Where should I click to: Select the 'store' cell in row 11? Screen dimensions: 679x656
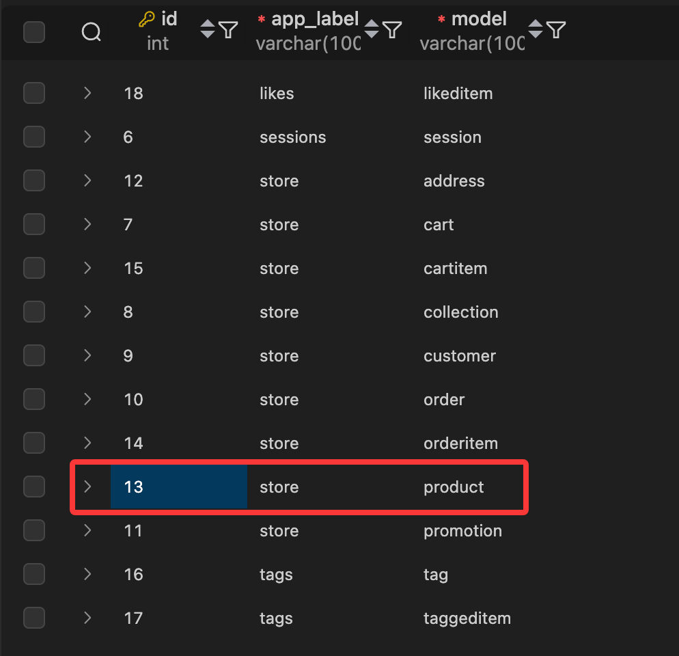[279, 531]
